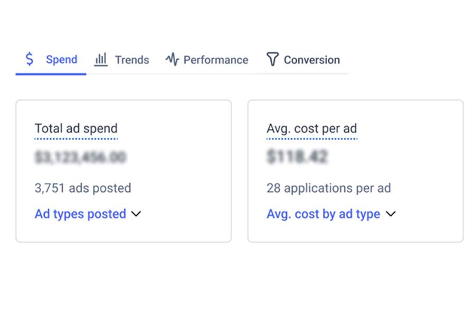Click the dotted-underlined Avg. cost per ad heading
Screen dimensions: 475x317
pos(311,128)
